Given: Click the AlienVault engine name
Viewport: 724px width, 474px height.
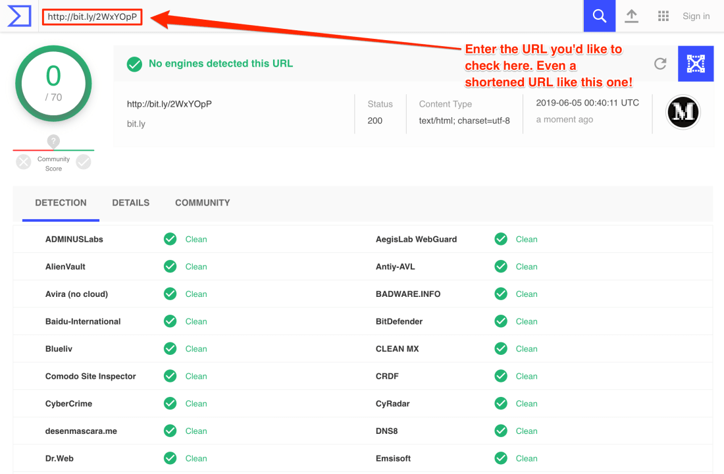Looking at the screenshot, I should [x=65, y=267].
